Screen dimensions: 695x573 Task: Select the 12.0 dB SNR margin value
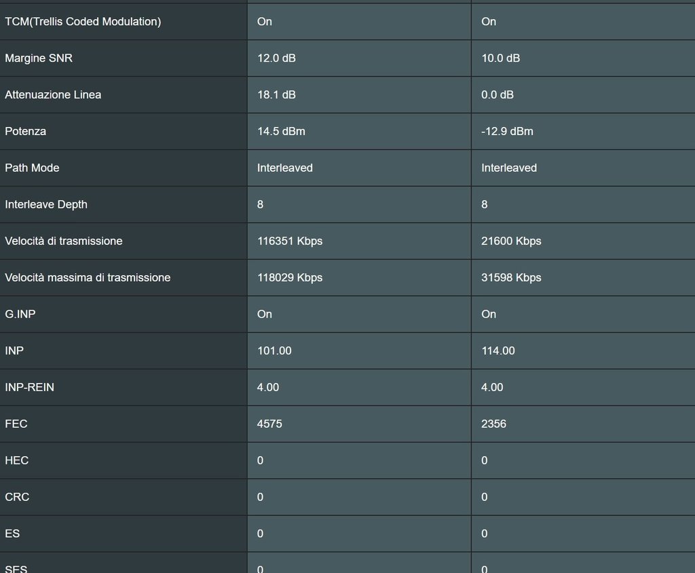276,58
